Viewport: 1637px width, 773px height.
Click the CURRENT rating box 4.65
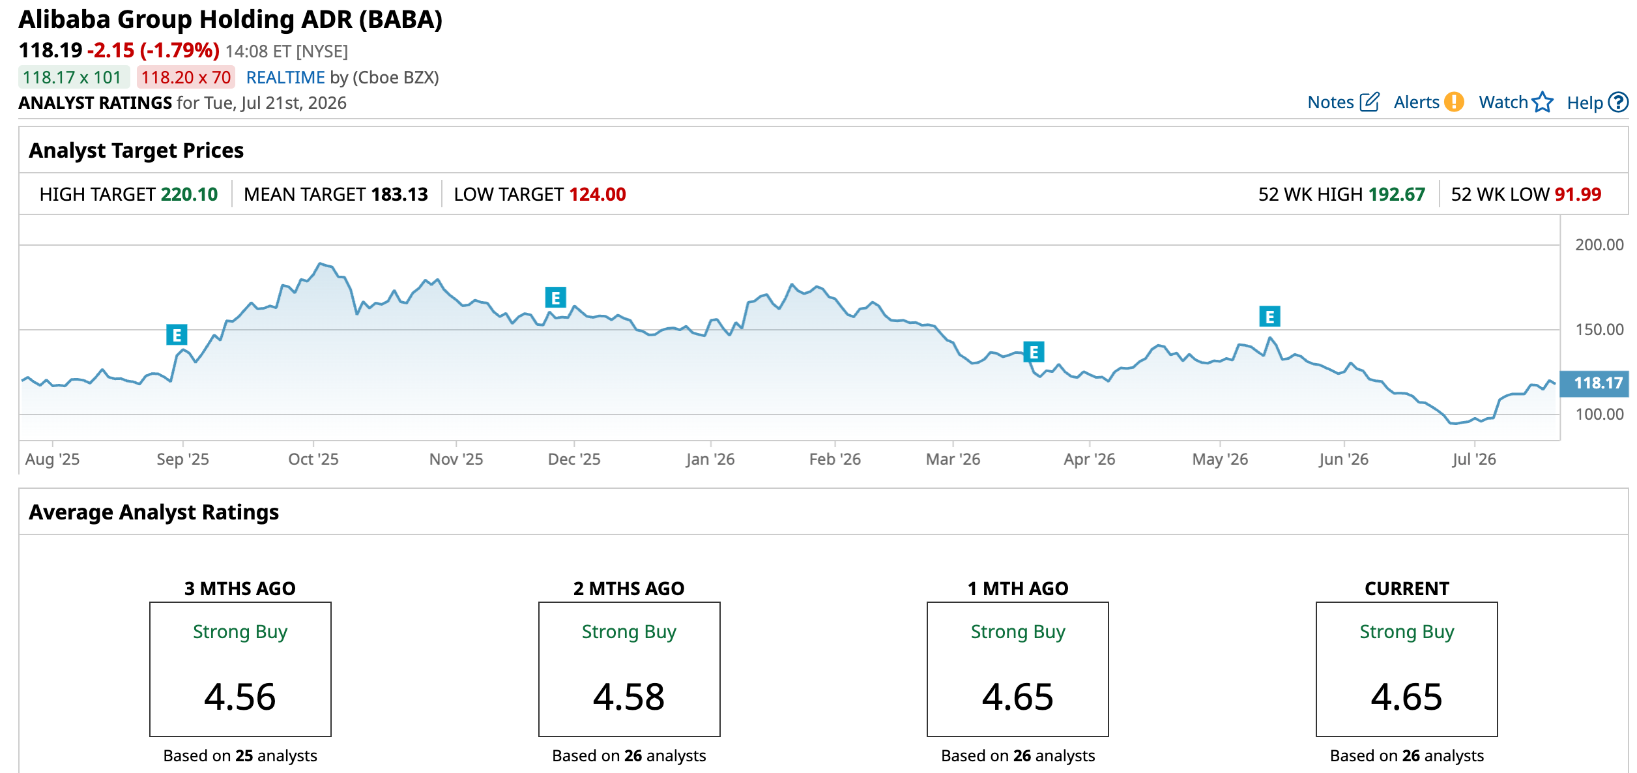pyautogui.click(x=1407, y=669)
